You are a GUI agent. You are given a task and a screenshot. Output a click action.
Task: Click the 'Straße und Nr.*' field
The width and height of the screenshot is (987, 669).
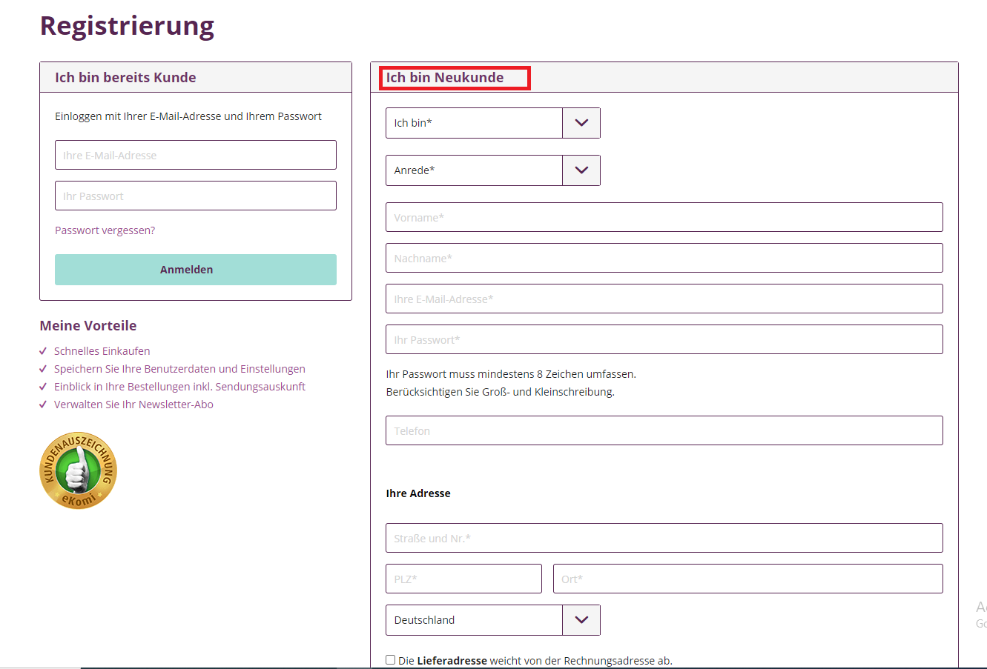pos(664,538)
